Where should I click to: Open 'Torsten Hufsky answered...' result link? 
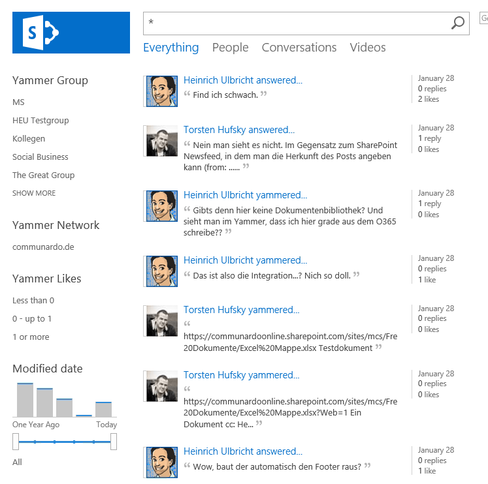click(239, 130)
